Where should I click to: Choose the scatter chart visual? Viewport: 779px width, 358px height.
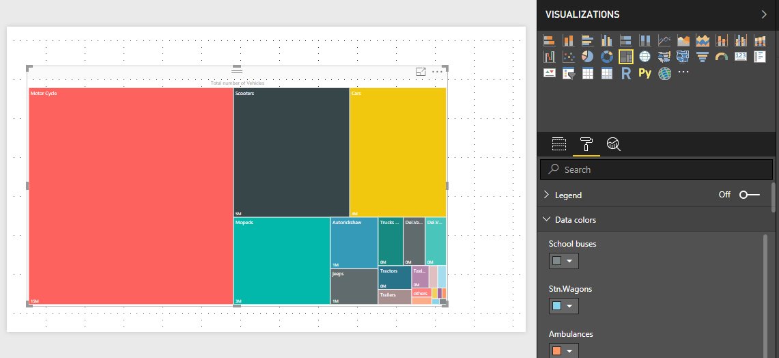tap(568, 57)
